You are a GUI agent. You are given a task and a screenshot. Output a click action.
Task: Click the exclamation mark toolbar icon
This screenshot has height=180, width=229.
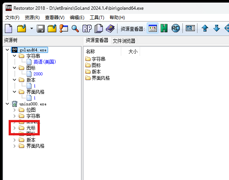pos(64,28)
